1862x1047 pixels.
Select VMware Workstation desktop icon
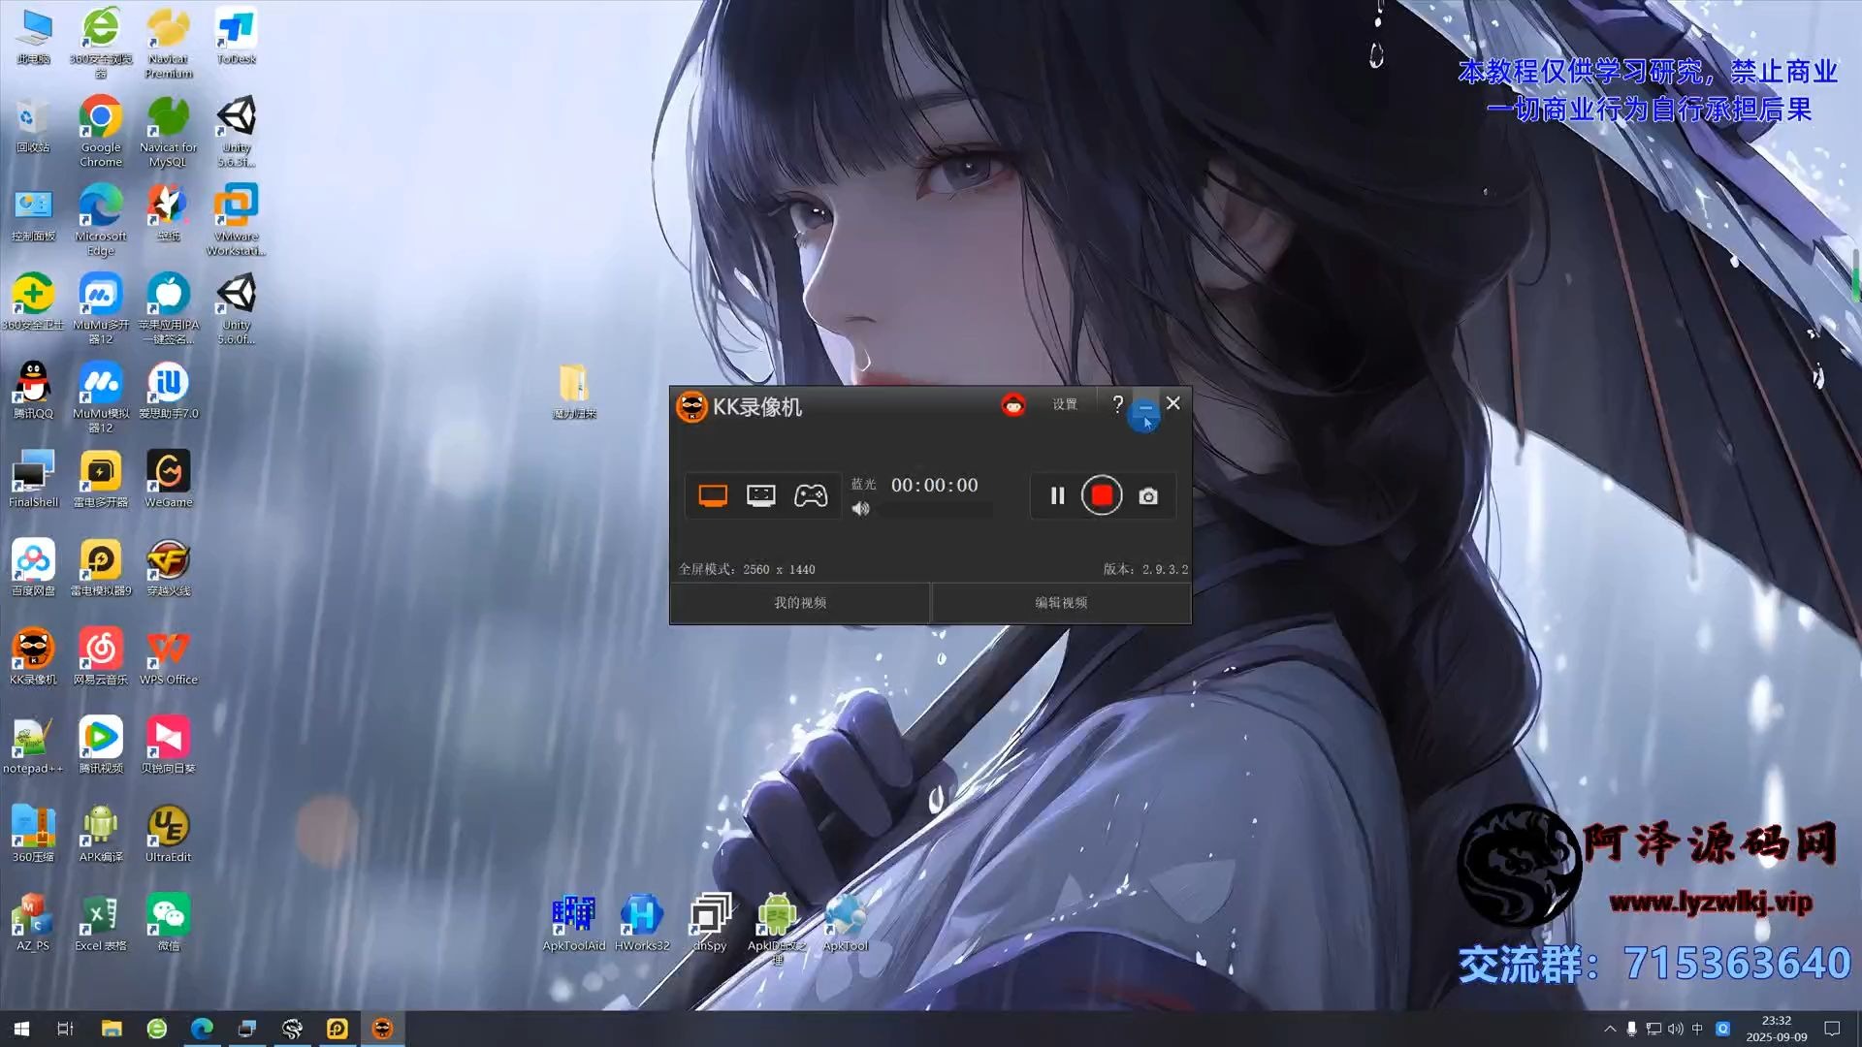click(x=236, y=219)
